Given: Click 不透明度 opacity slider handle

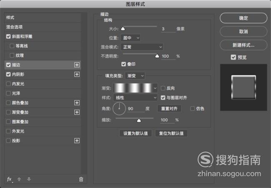Looking at the screenshot, I should click(x=157, y=56).
